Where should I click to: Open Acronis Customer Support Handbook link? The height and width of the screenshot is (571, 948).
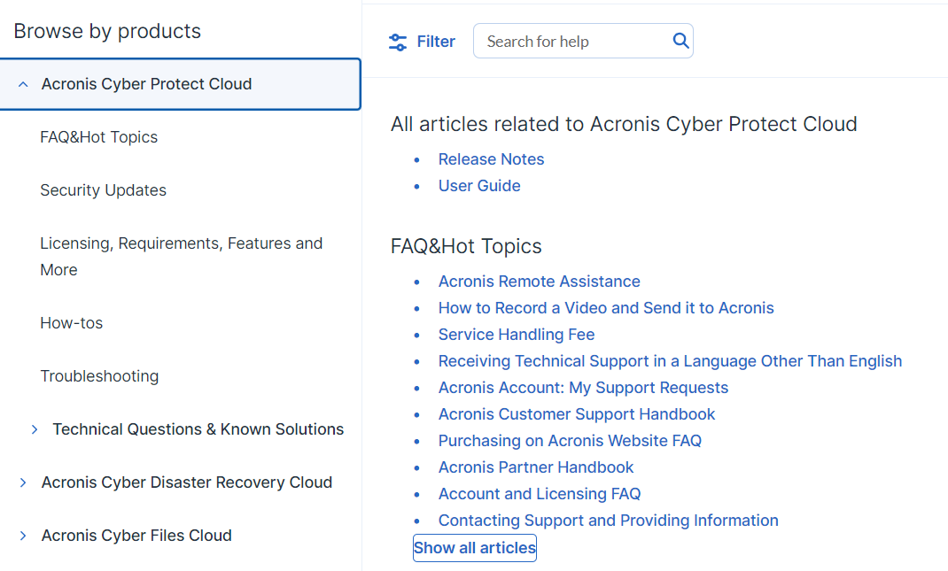point(576,414)
